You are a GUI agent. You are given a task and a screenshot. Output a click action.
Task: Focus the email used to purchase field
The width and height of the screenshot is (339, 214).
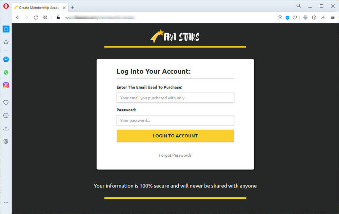click(x=175, y=98)
